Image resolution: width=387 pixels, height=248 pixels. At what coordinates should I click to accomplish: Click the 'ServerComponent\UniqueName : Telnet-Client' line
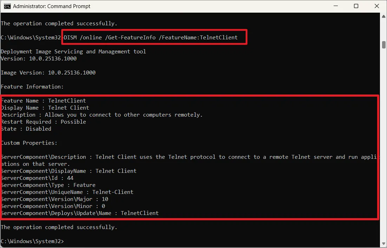point(67,192)
